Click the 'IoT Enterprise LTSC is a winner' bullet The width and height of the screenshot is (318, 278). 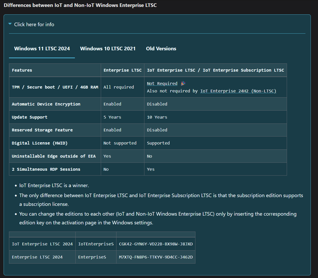tap(54, 185)
